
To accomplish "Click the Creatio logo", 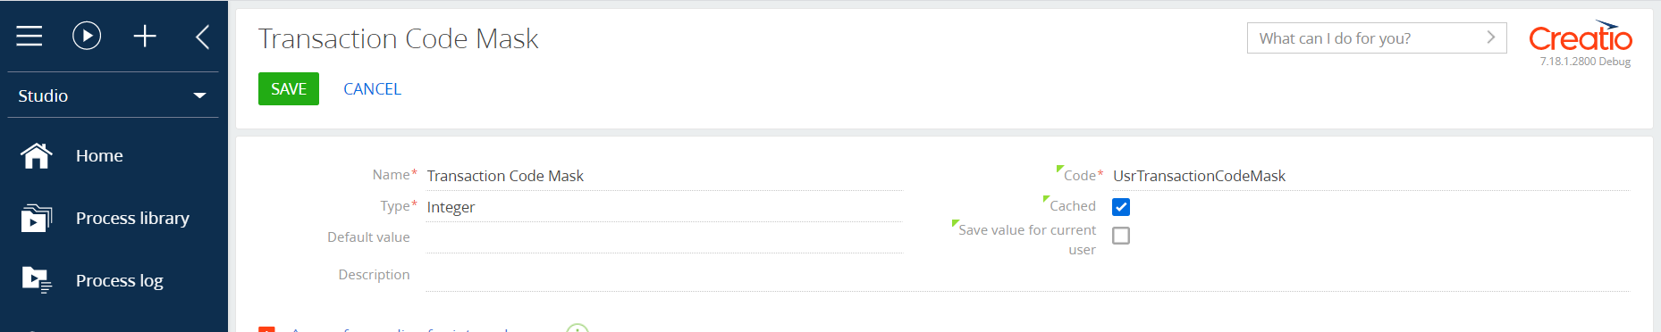I will pos(1581,37).
